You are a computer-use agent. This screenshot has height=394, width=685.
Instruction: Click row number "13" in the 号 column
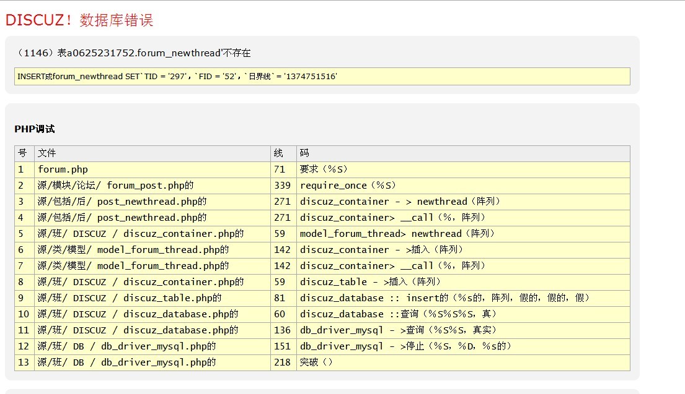[x=24, y=362]
